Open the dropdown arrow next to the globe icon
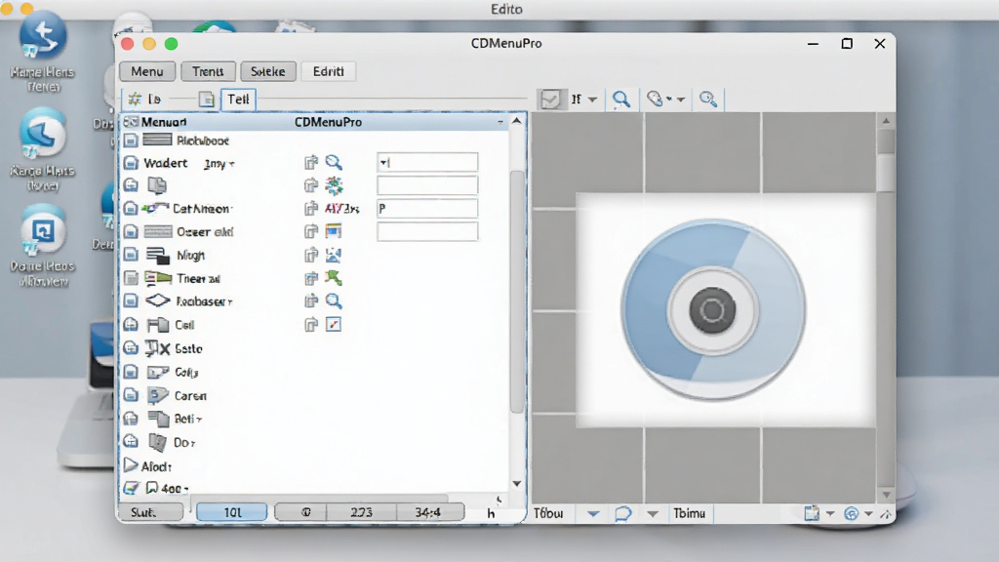 (x=680, y=100)
